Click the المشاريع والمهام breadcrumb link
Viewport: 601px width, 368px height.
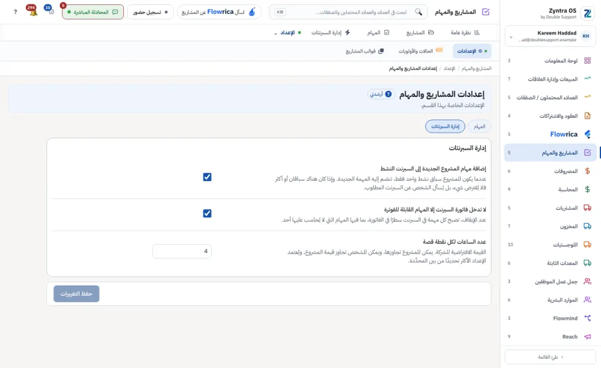click(476, 69)
